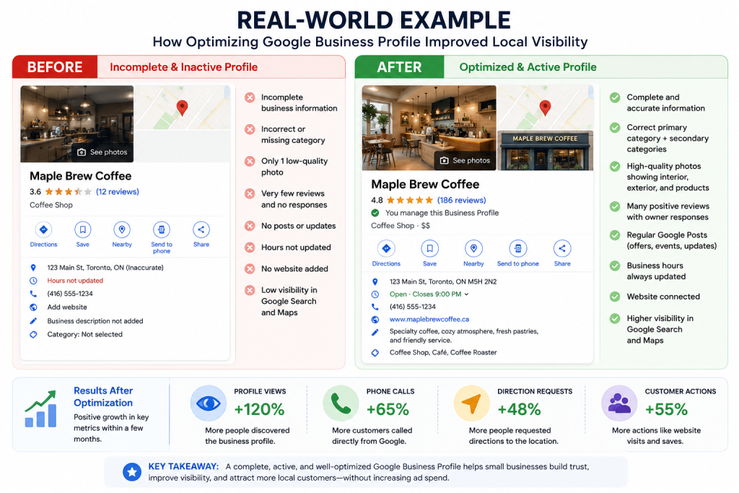Click the Share icon in the Before profile

[201, 230]
